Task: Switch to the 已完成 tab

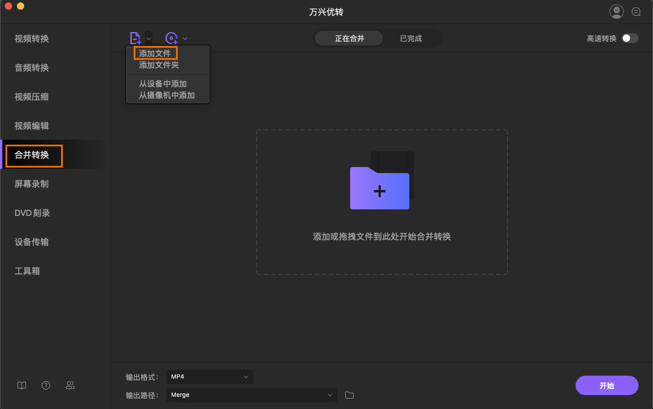Action: [x=411, y=38]
